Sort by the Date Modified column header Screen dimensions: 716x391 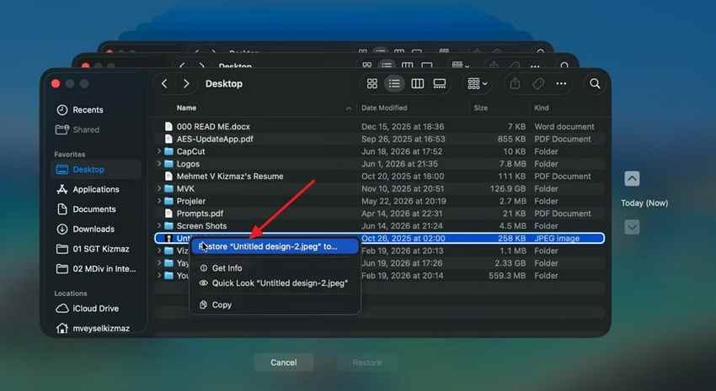point(384,108)
